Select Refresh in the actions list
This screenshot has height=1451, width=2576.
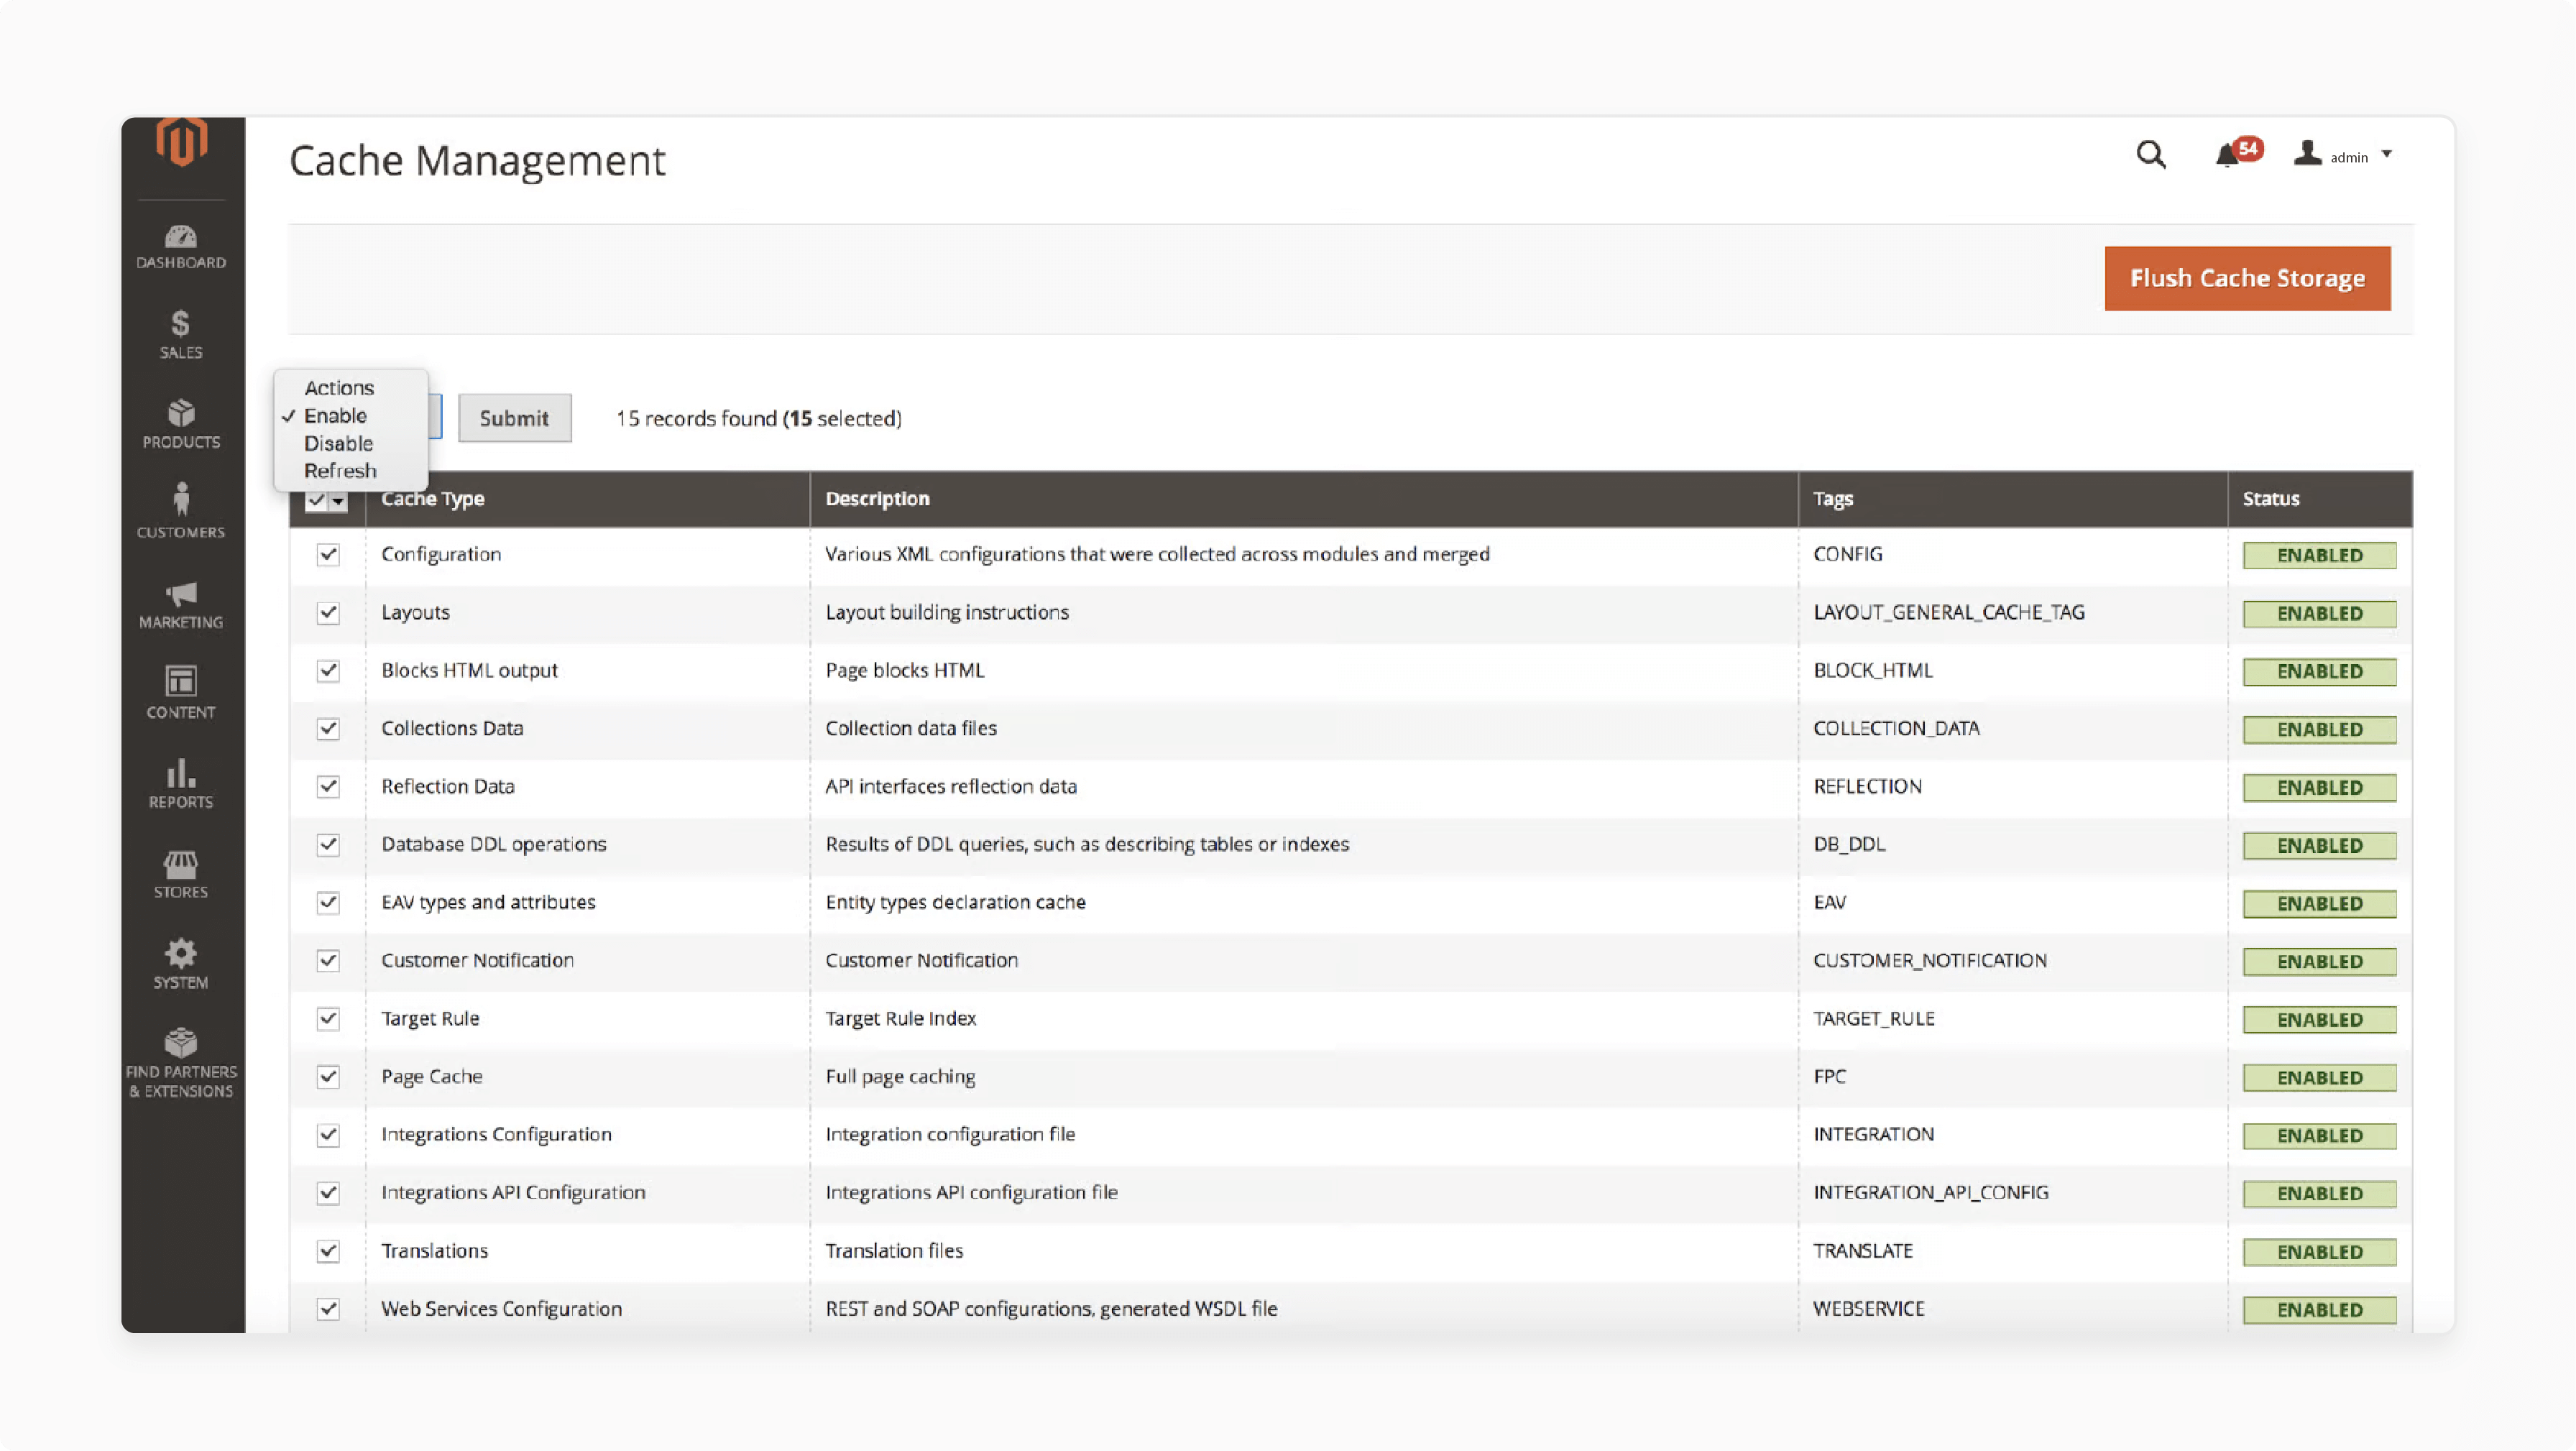click(x=340, y=471)
